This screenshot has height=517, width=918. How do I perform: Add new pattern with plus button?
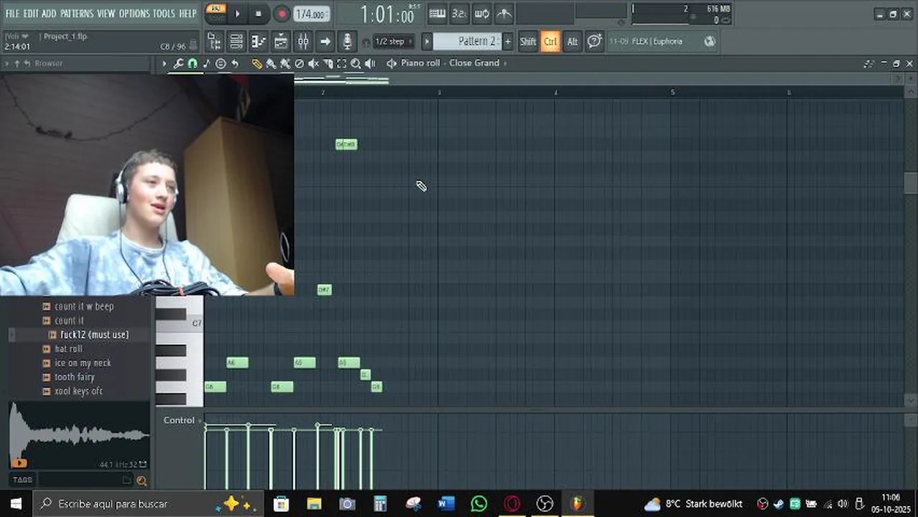(x=508, y=42)
